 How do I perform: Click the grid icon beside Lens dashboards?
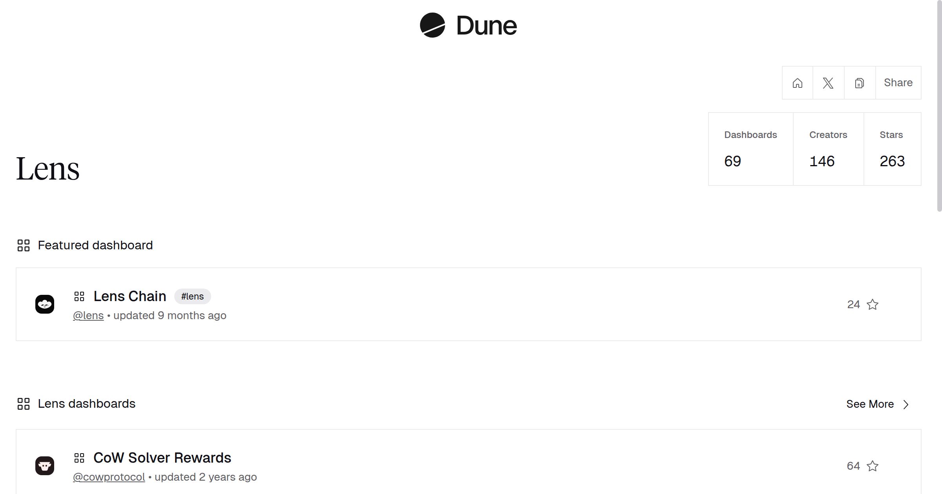coord(24,404)
